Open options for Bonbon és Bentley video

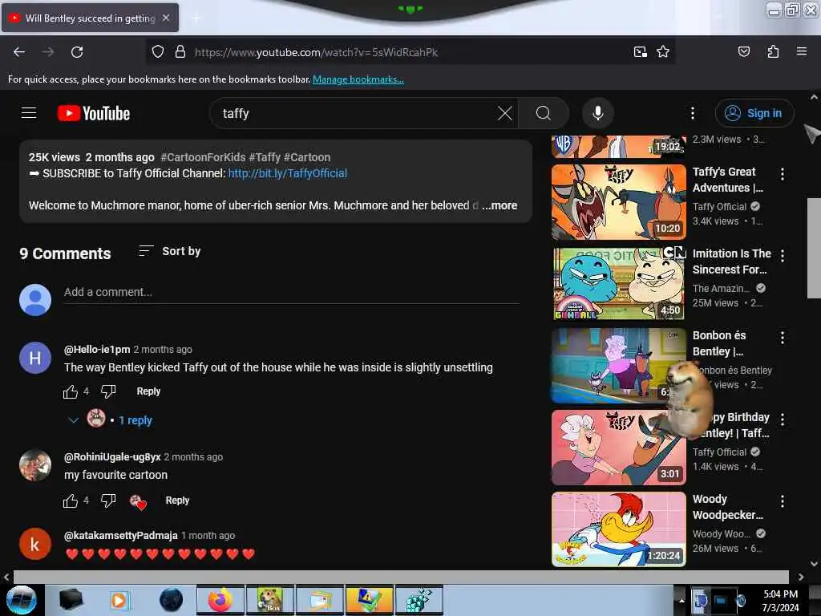click(783, 338)
